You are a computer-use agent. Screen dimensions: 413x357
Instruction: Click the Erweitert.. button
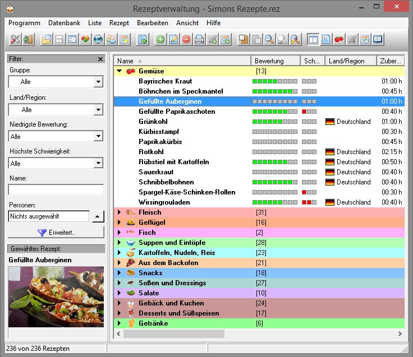[56, 232]
